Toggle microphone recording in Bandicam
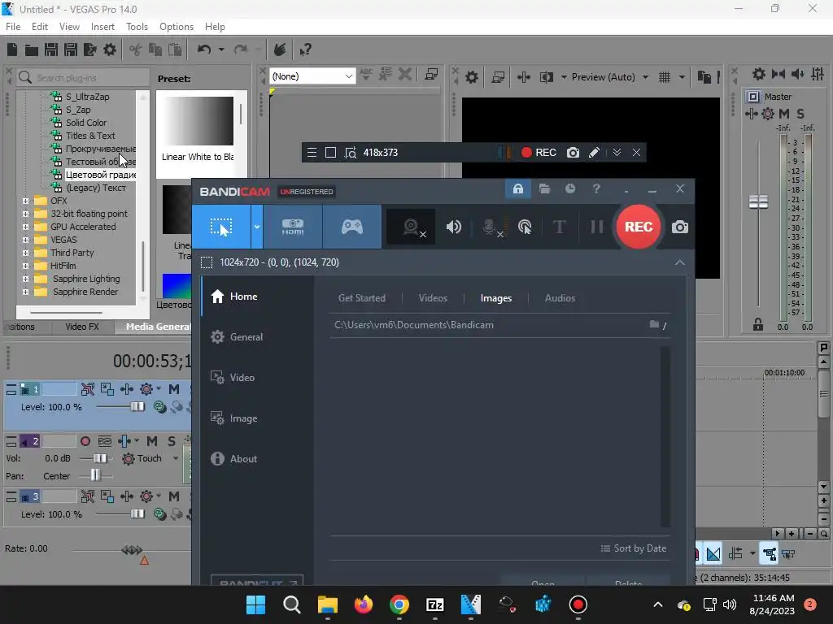Viewport: 833px width, 624px height. click(491, 227)
